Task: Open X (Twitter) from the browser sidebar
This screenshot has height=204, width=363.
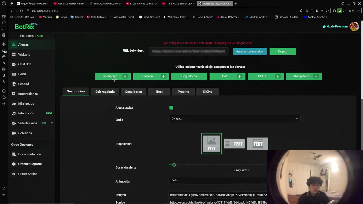Action: pyautogui.click(x=4, y=82)
